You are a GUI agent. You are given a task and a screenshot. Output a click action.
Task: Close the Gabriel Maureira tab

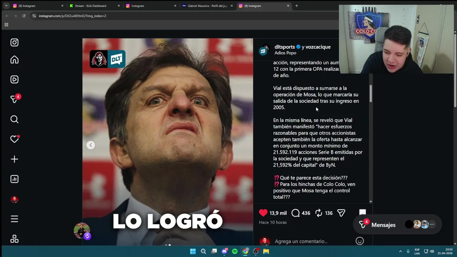pos(232,6)
